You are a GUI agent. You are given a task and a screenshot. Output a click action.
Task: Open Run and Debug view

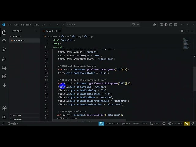point(4,59)
